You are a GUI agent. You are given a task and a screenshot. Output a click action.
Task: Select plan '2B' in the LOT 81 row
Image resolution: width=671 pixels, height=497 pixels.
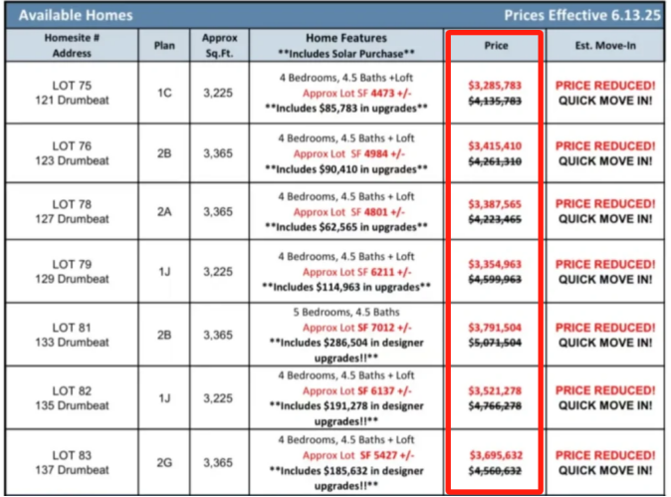(164, 335)
